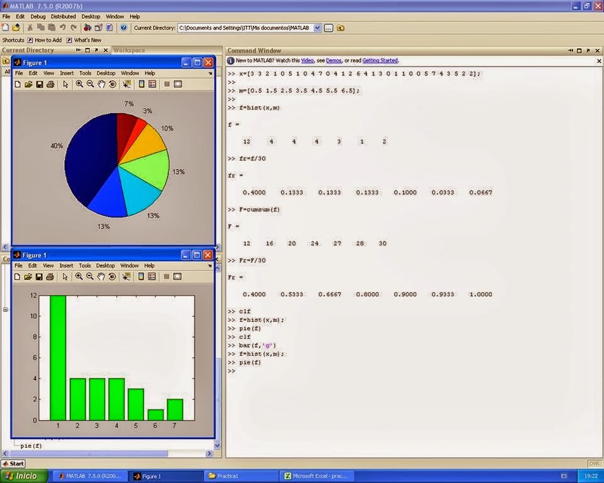The width and height of the screenshot is (604, 483).
Task: Toggle Edit Plot arrow in pie chart figure
Action: click(x=65, y=84)
